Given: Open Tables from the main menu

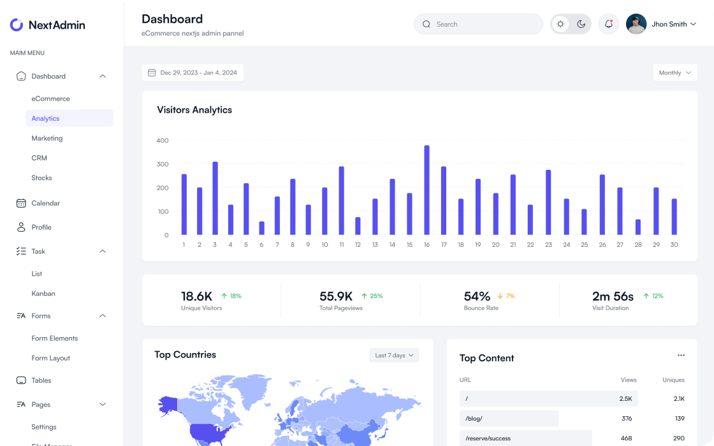Looking at the screenshot, I should click(x=41, y=380).
